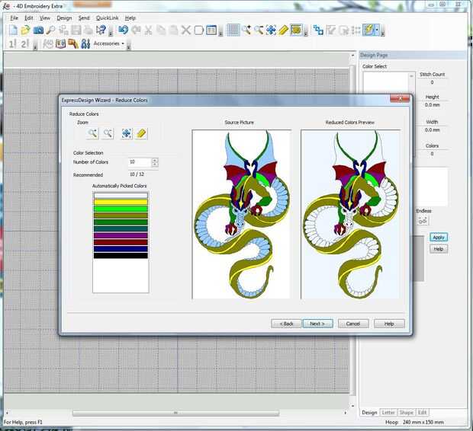Click the wizard's yellow ruler icon
Image resolution: width=473 pixels, height=431 pixels.
click(x=141, y=133)
